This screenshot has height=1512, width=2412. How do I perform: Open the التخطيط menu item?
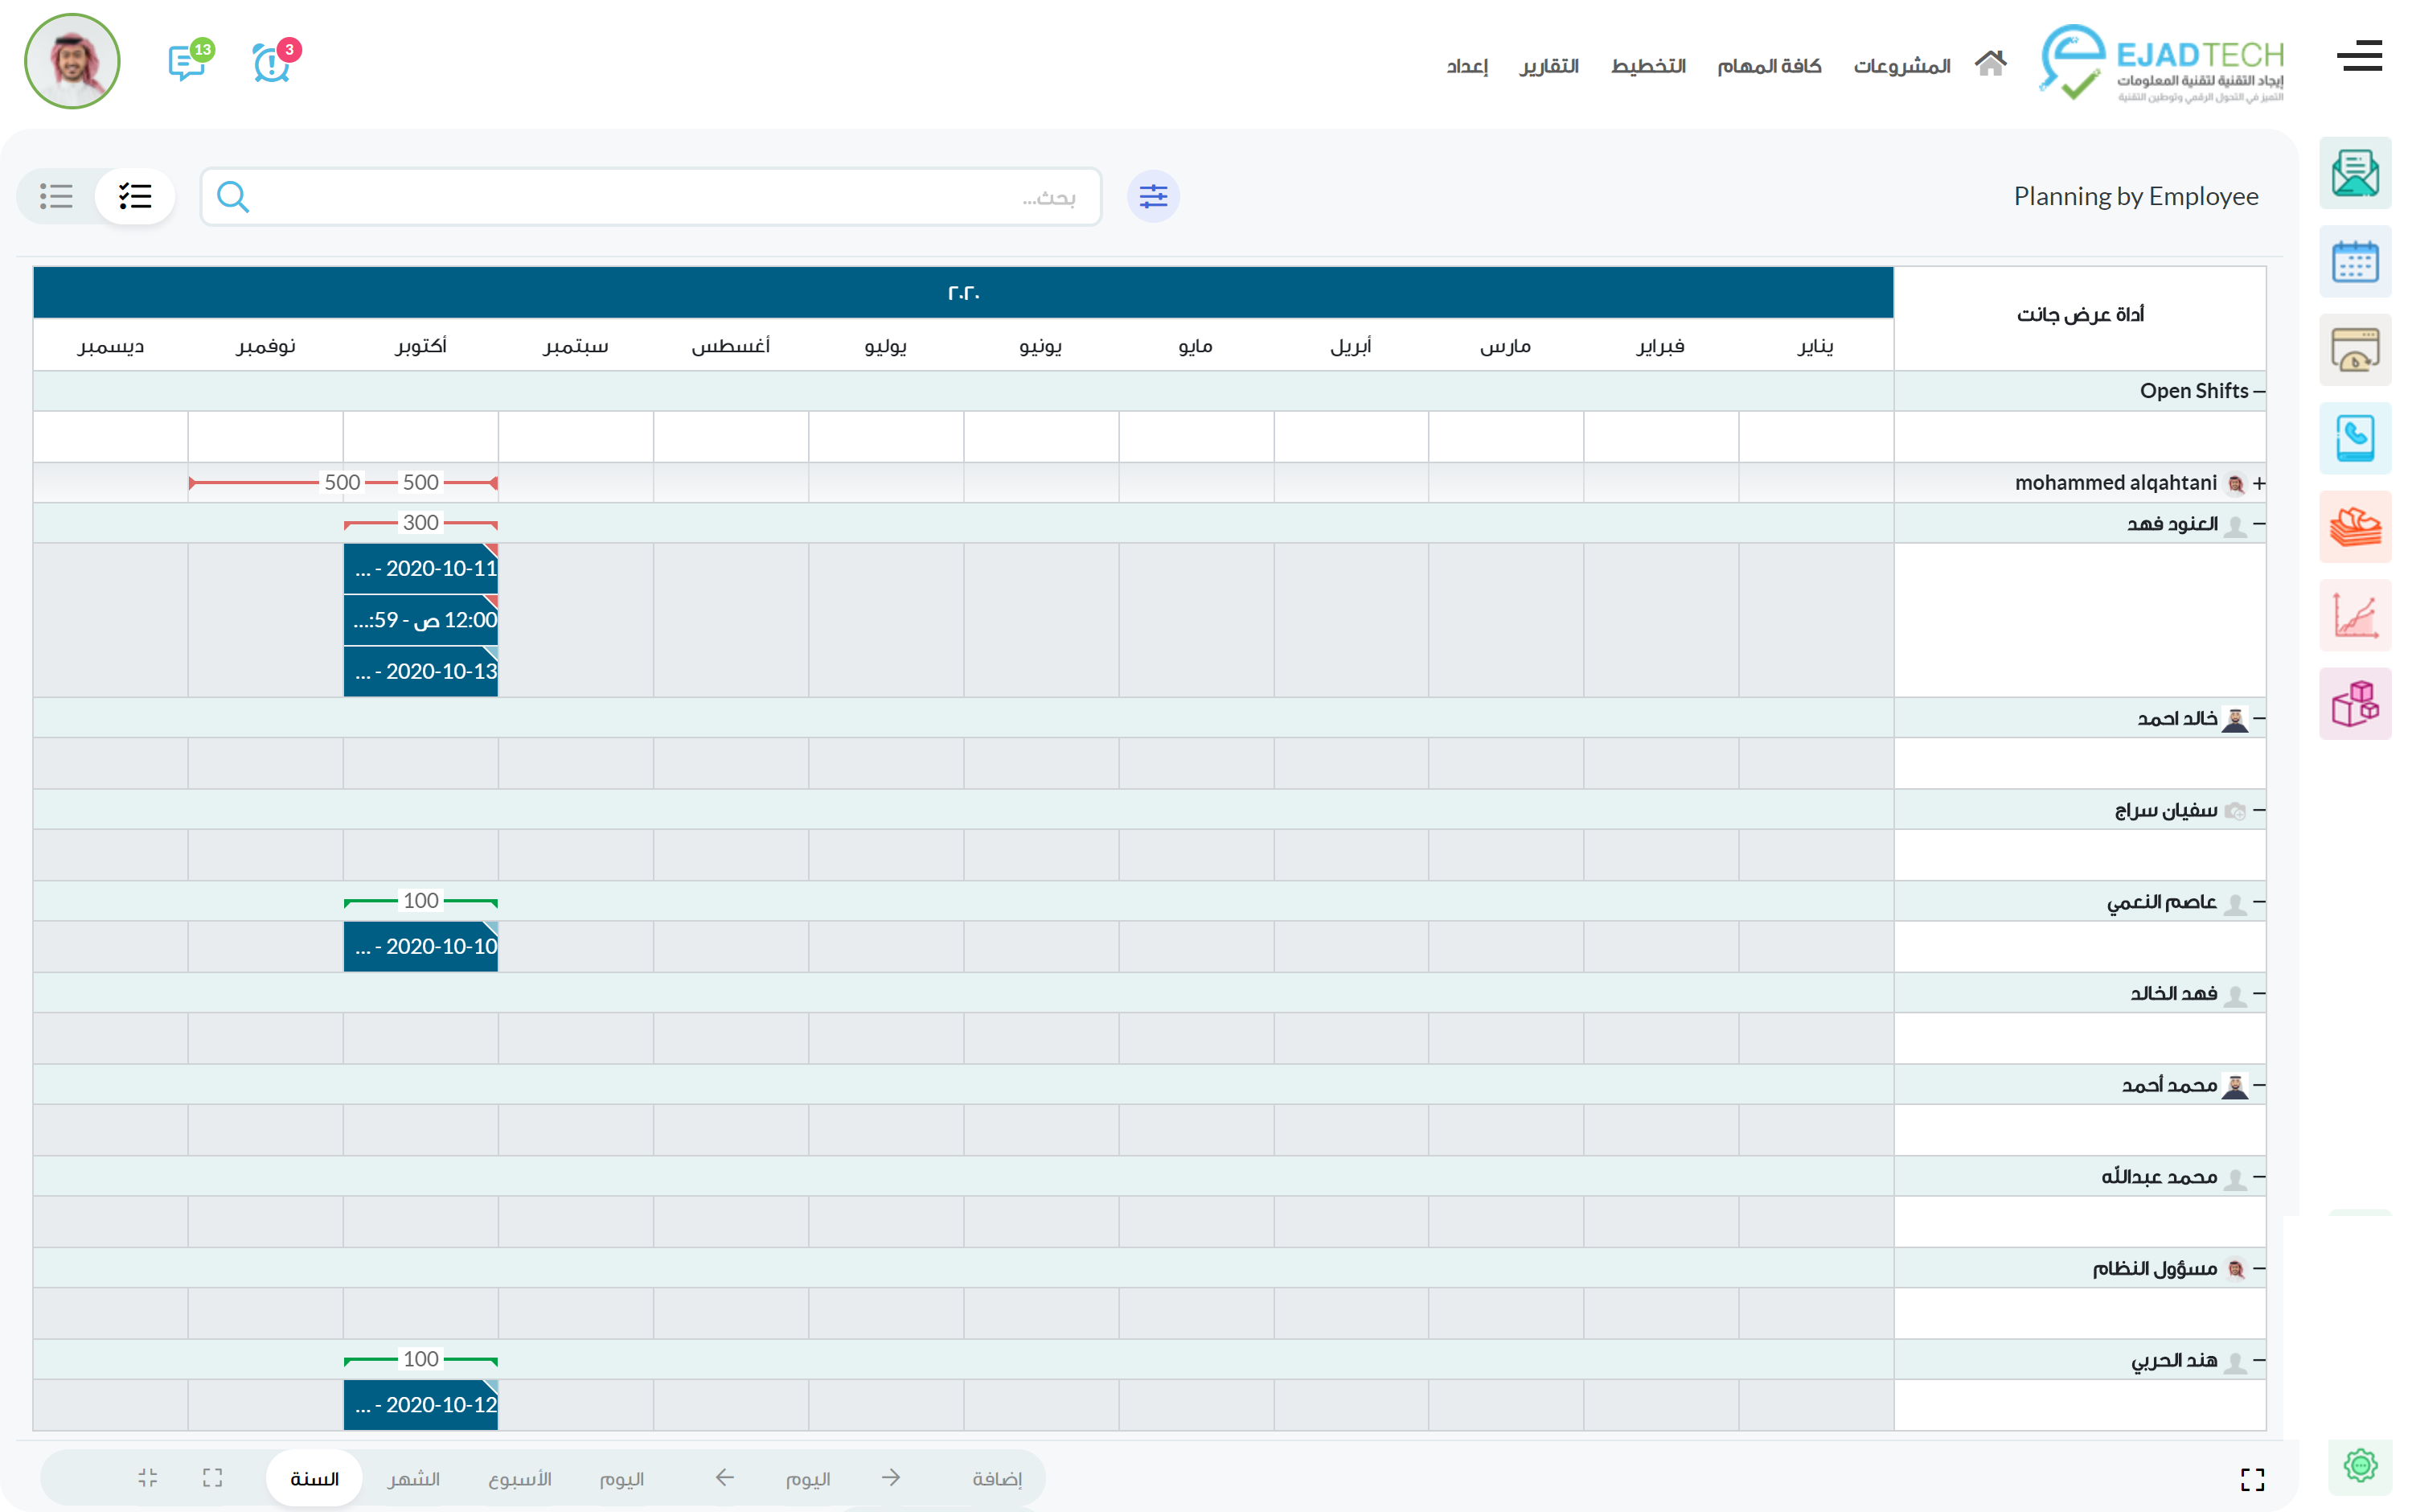(1647, 66)
